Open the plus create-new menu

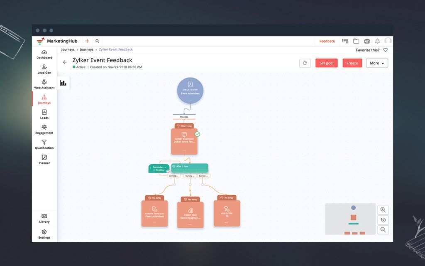coord(87,41)
